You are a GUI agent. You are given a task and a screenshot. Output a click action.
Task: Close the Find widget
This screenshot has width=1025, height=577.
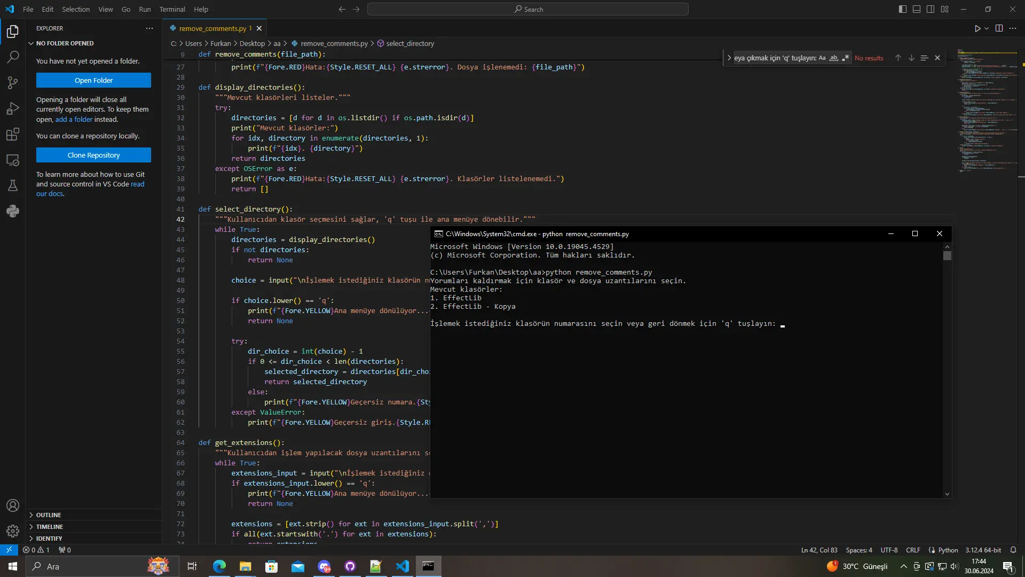pyautogui.click(x=937, y=58)
